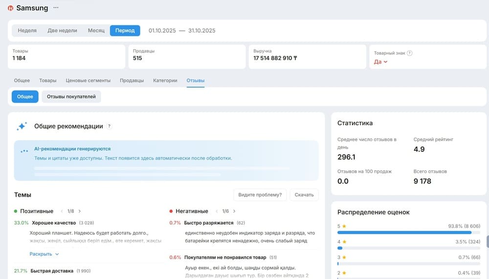
Task: Click the star icon in the 4 rating row
Action: pyautogui.click(x=344, y=242)
